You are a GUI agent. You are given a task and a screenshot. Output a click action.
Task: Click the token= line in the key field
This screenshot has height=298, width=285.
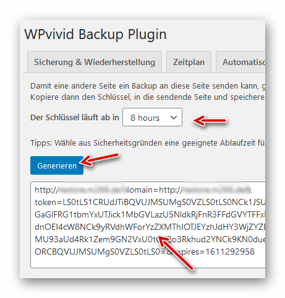[150, 203]
